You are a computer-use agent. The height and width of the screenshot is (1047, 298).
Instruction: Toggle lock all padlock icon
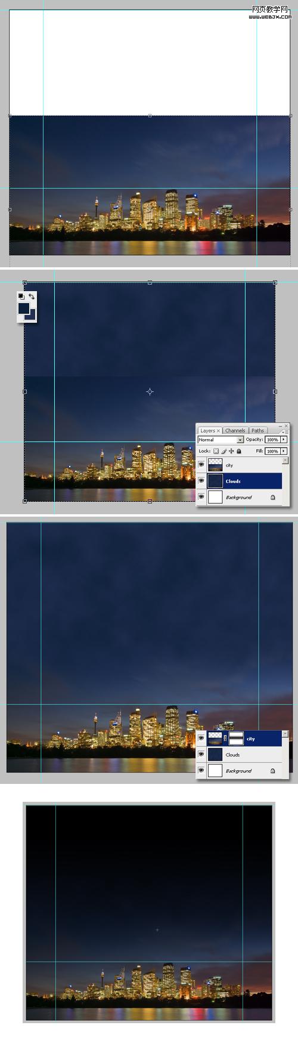point(239,451)
